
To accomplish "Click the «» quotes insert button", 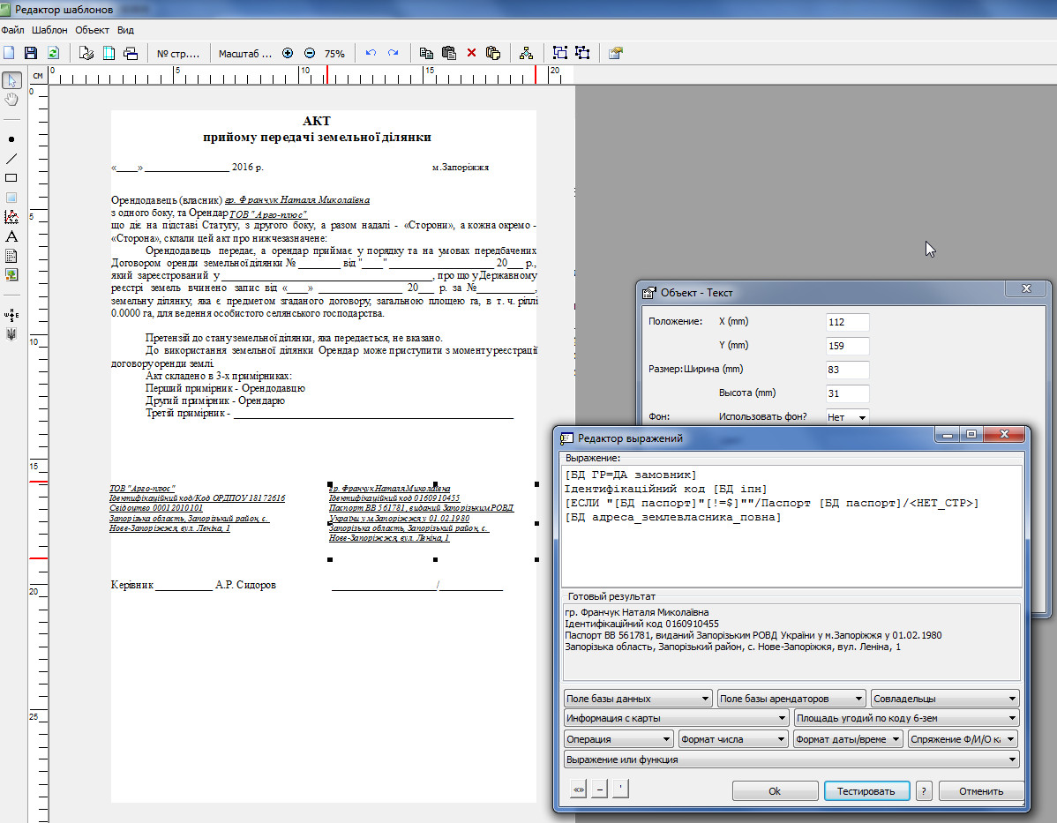I will tap(579, 789).
